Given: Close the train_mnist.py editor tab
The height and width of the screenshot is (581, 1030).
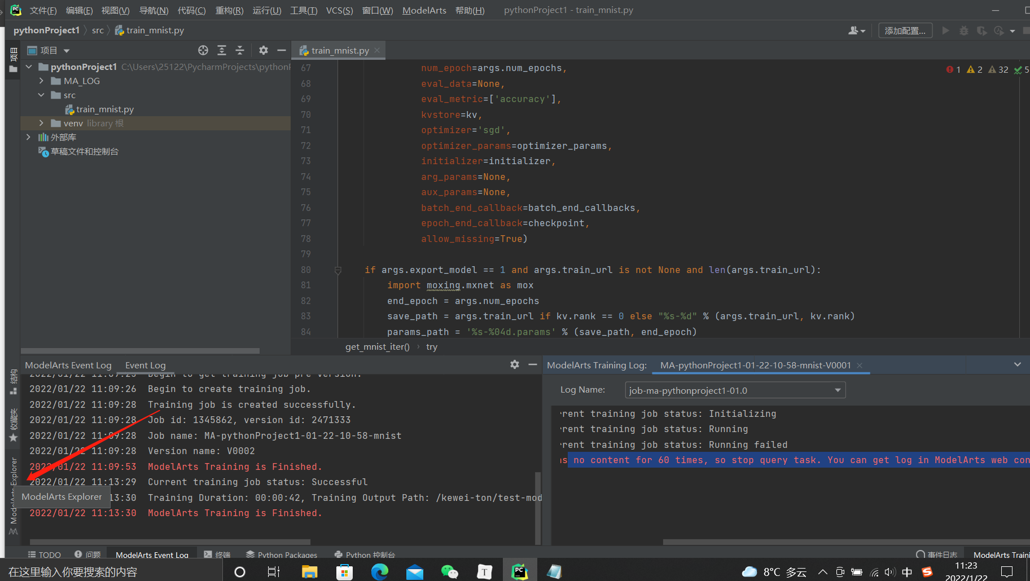Looking at the screenshot, I should pyautogui.click(x=377, y=50).
